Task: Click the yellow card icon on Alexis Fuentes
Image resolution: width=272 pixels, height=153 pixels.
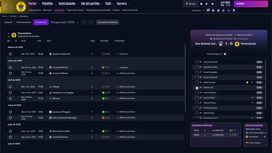Action: [x=247, y=82]
